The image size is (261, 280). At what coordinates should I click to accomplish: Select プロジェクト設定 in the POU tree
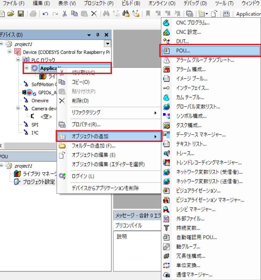(39, 182)
